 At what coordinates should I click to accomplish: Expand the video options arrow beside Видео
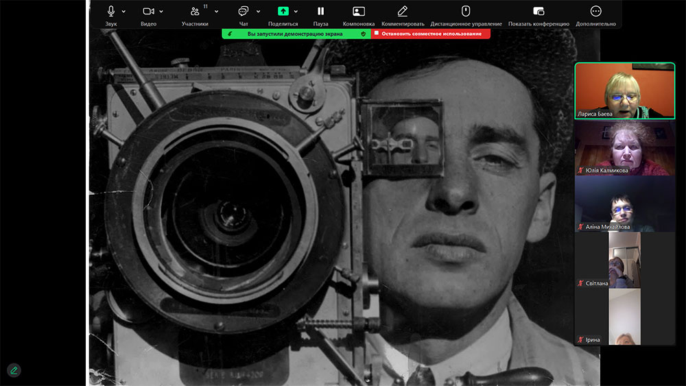click(x=161, y=12)
